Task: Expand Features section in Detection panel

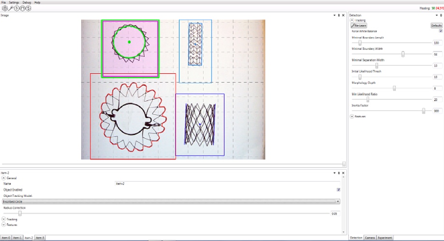Action: [352, 116]
